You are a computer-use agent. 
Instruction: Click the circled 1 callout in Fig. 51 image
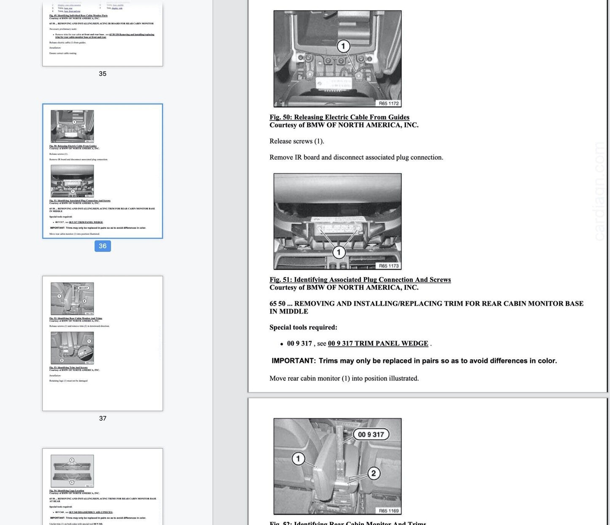pos(339,252)
